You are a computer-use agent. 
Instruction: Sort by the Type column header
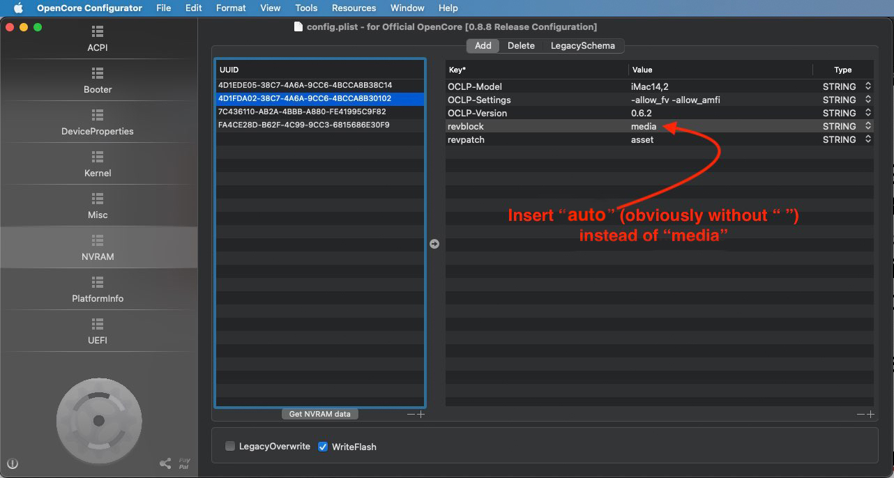coord(843,70)
